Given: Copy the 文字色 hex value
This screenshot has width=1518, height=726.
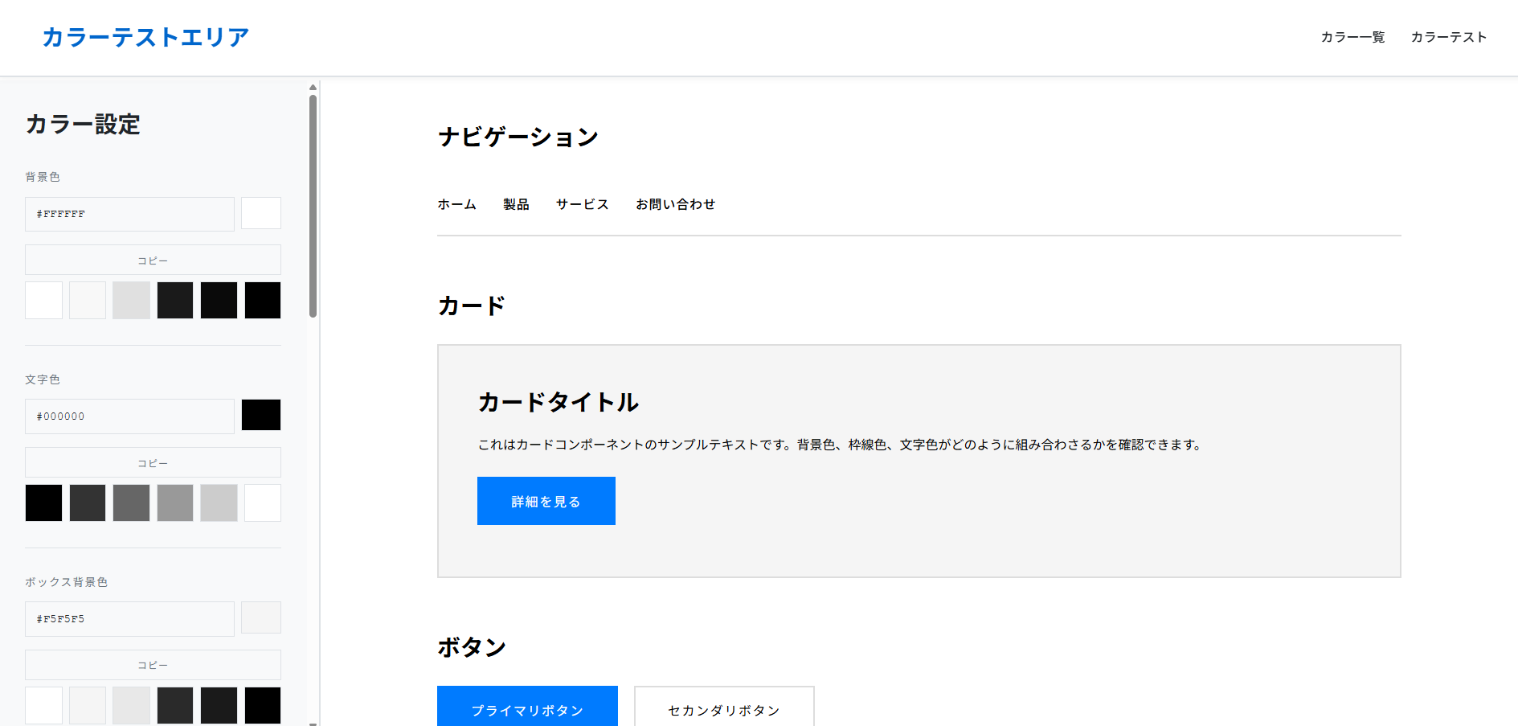Looking at the screenshot, I should pyautogui.click(x=152, y=462).
